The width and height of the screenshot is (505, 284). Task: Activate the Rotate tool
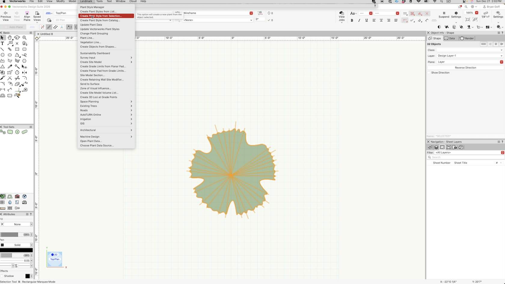pos(17,72)
